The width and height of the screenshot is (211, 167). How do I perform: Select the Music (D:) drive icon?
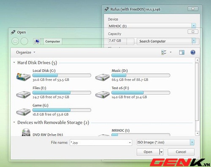coord(103,77)
